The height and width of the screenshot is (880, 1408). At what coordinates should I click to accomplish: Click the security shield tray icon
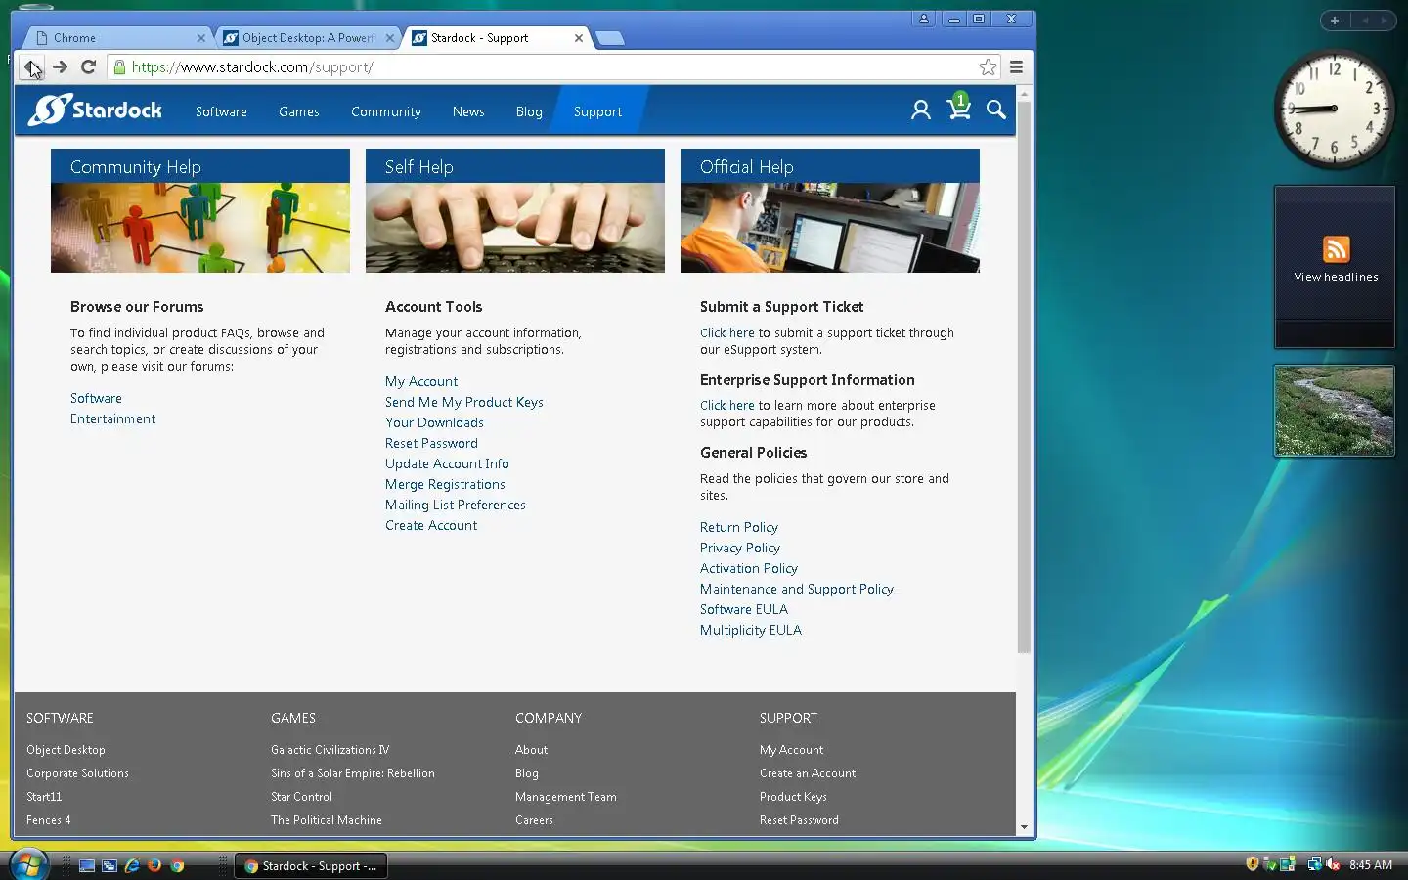point(1252,864)
